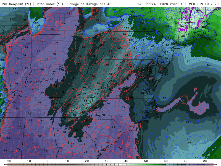Viewport: 221px width, 166px height.
Task: Click the 20 label on the color scale
Action: coord(87,161)
